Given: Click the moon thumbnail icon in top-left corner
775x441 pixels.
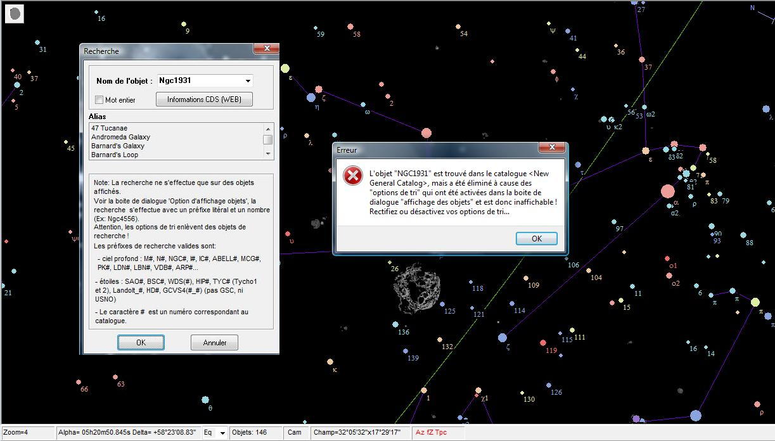Looking at the screenshot, I should click(15, 13).
